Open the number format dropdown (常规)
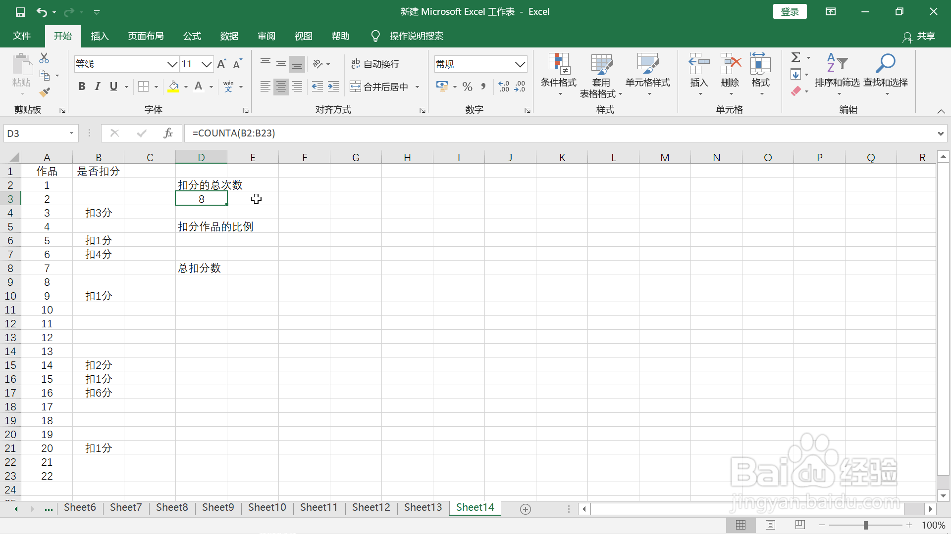The width and height of the screenshot is (951, 534). coord(520,64)
